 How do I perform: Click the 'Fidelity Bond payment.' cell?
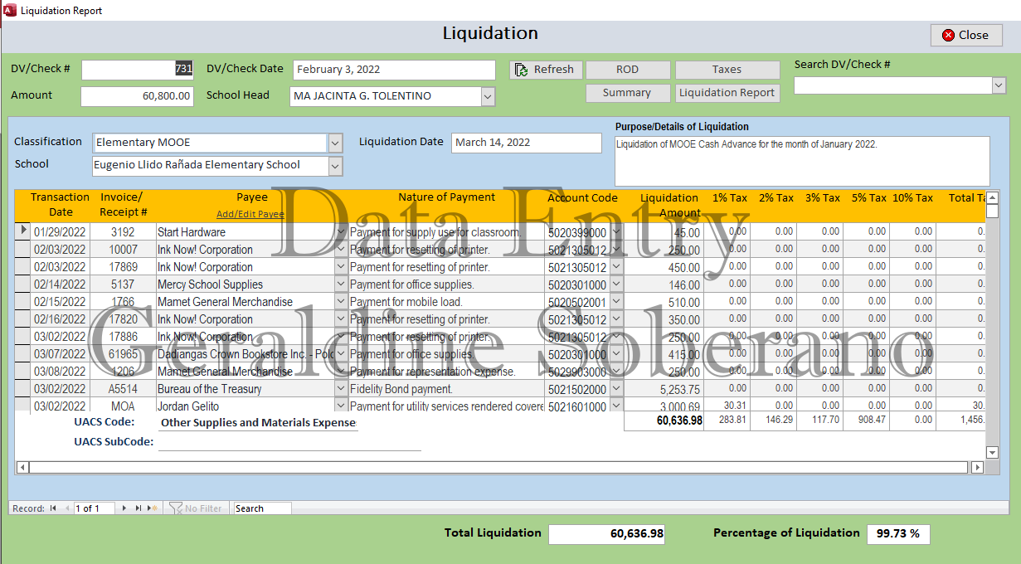point(446,389)
